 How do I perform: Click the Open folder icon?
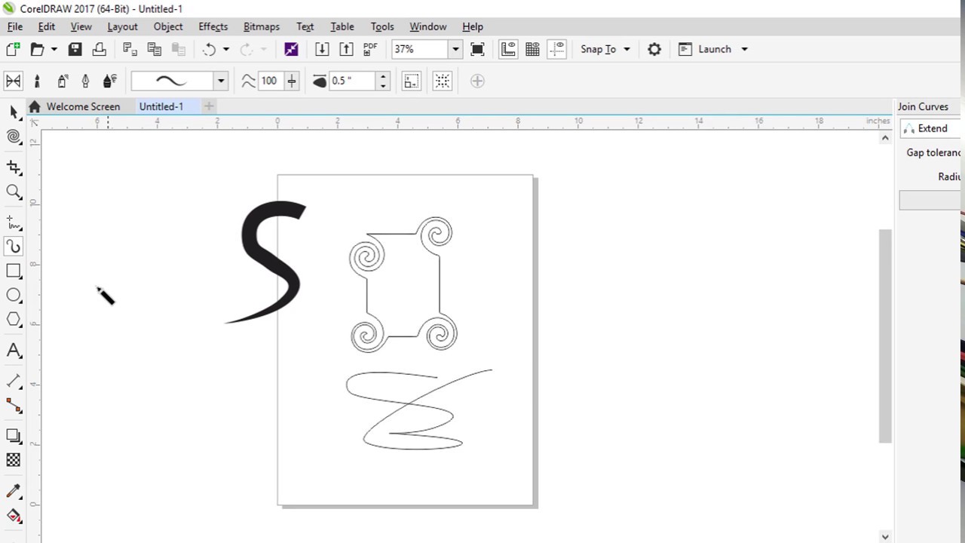(x=37, y=49)
